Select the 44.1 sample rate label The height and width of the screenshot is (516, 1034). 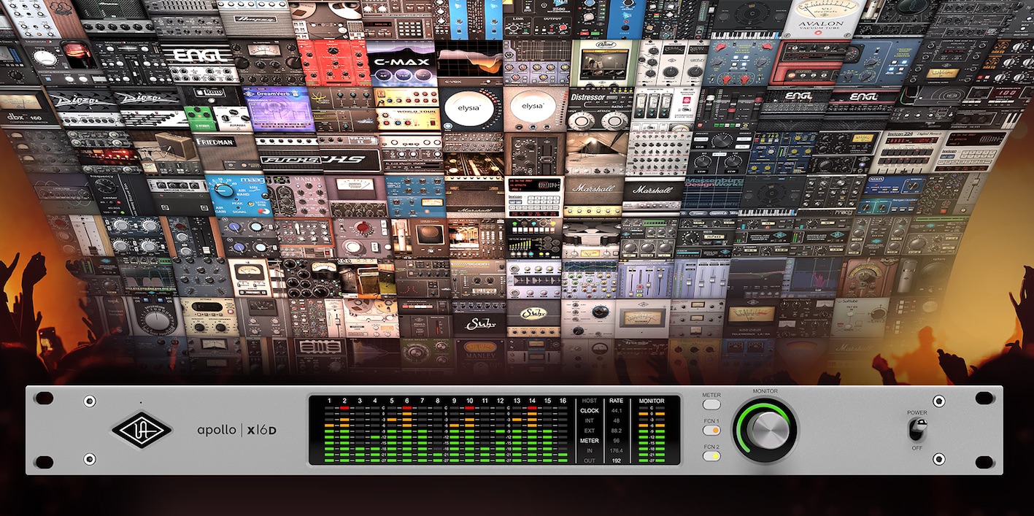[616, 411]
